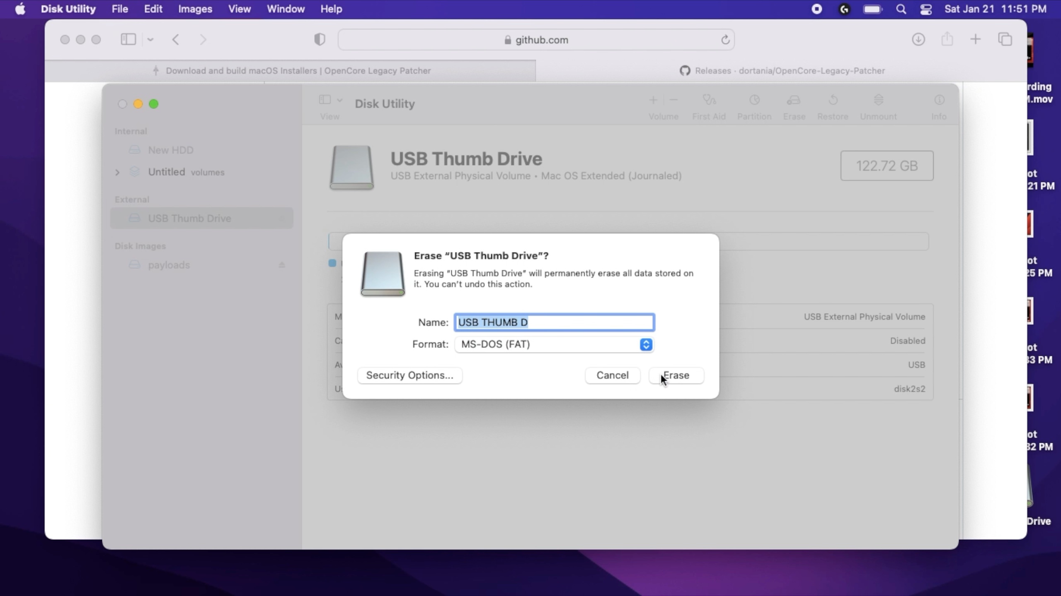Go forward in Safari

pos(203,40)
